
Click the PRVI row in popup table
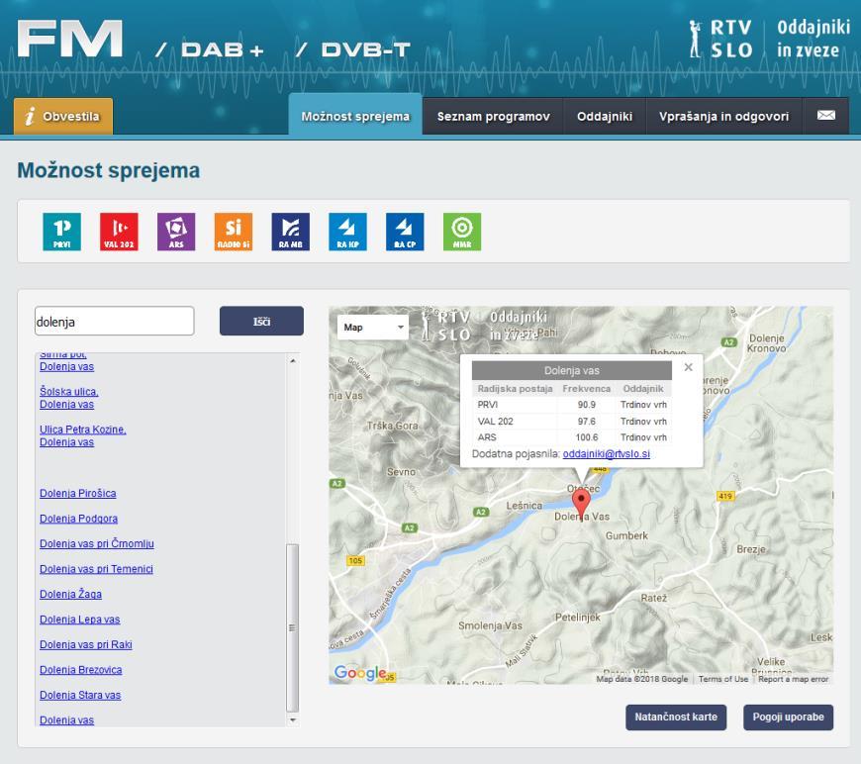[x=572, y=405]
